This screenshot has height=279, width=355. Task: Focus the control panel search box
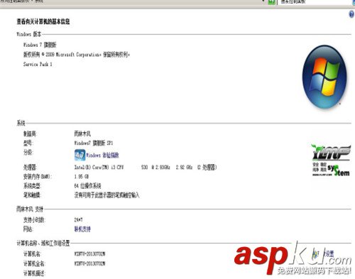(315, 2)
